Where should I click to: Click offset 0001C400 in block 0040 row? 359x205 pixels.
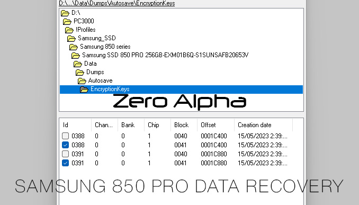pyautogui.click(x=214, y=136)
